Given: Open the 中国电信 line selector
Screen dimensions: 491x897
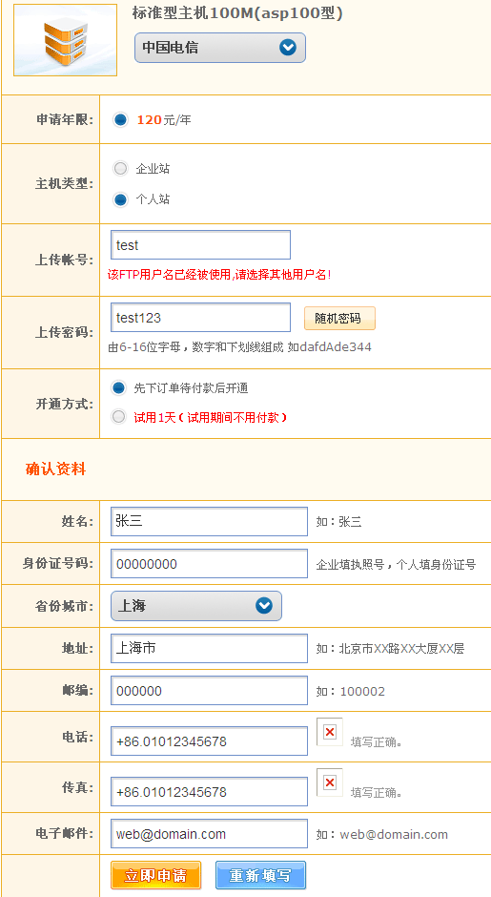Looking at the screenshot, I should coord(220,48).
